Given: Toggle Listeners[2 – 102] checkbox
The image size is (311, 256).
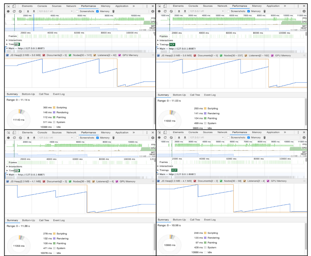Looking at the screenshot, I should pos(246,55).
